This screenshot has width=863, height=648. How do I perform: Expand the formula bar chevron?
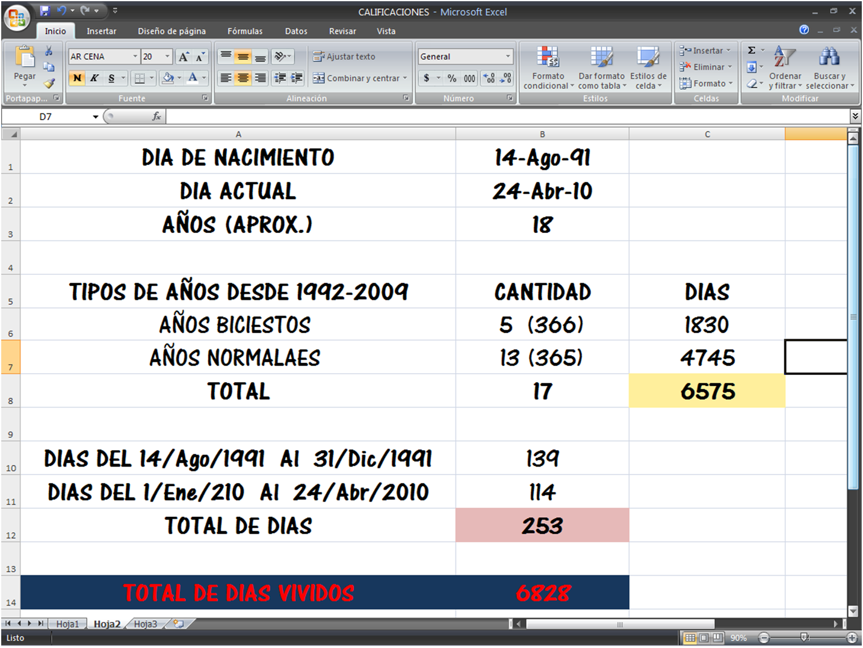coord(855,116)
